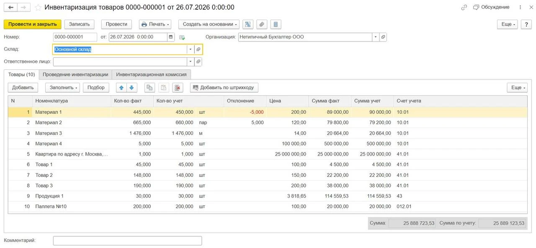Screen dimensions: 536x248
Task: Open help with question mark button
Action: [x=526, y=24]
